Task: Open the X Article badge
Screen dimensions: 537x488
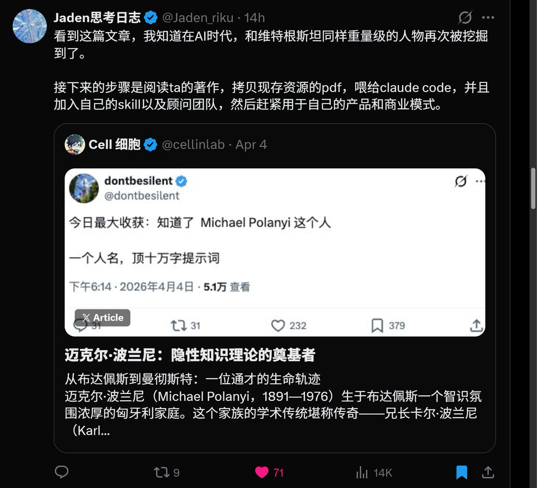Action: pos(102,317)
